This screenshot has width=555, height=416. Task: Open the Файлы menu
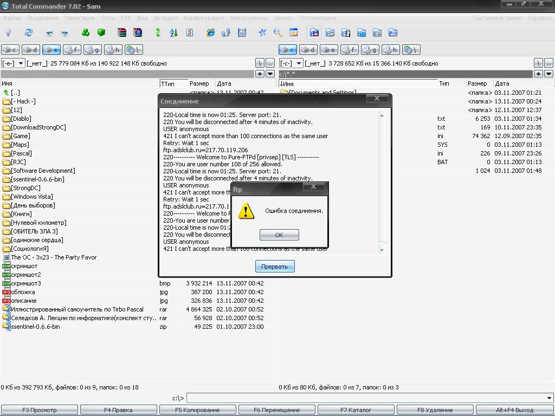12,18
